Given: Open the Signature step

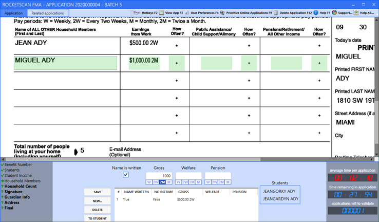Looking at the screenshot, I should 13,192.
